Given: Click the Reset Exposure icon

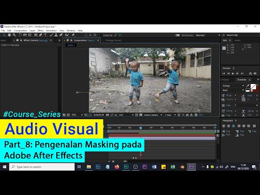Looking at the screenshot, I should [196, 115].
